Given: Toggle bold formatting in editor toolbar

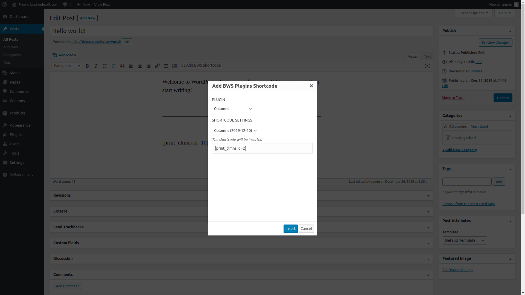Looking at the screenshot, I should pos(87,66).
